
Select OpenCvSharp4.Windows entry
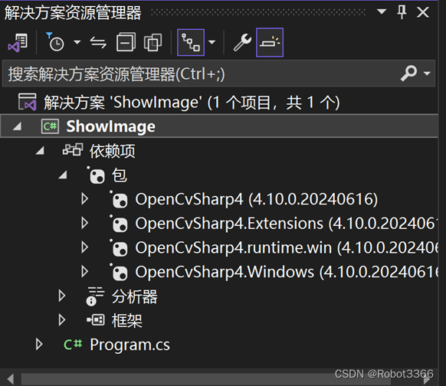tap(286, 272)
